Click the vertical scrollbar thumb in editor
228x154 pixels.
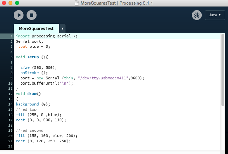pos(222,70)
